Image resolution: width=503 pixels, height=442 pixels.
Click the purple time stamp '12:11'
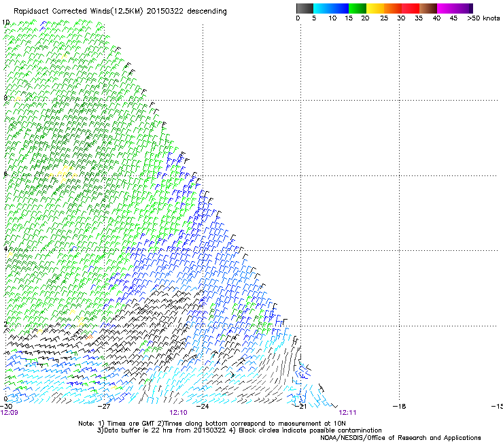pos(347,413)
